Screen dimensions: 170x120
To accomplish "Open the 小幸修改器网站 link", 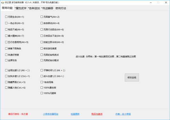I will click(x=50, y=114).
